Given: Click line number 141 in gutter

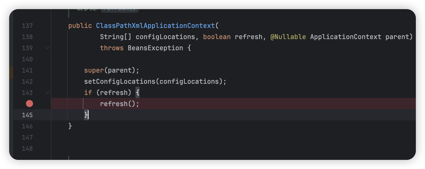Looking at the screenshot, I should [x=27, y=70].
